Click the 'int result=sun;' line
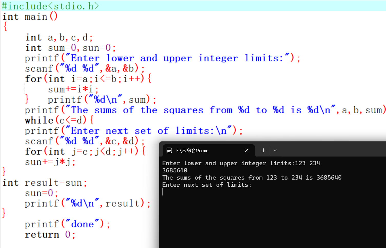 [x=45, y=183]
